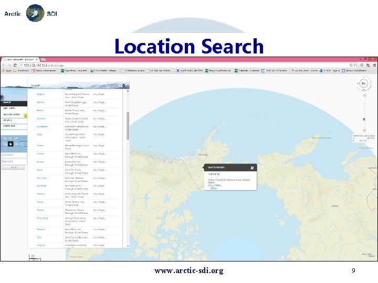Focus the Password input field
The width and height of the screenshot is (378, 283).
pos(14,161)
